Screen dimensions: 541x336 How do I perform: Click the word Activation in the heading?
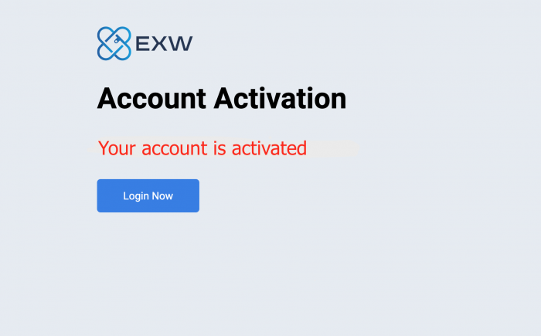point(280,99)
